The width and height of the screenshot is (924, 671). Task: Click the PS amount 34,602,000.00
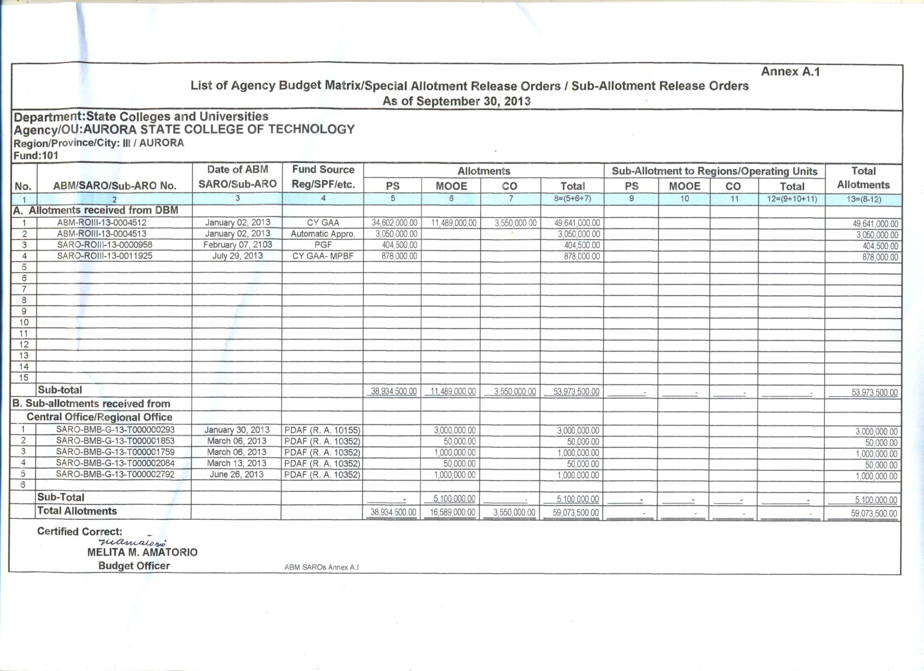pos(394,223)
